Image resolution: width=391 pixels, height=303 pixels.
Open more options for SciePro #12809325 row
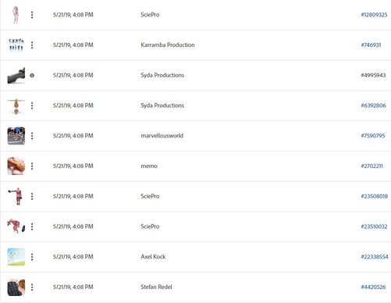(32, 15)
